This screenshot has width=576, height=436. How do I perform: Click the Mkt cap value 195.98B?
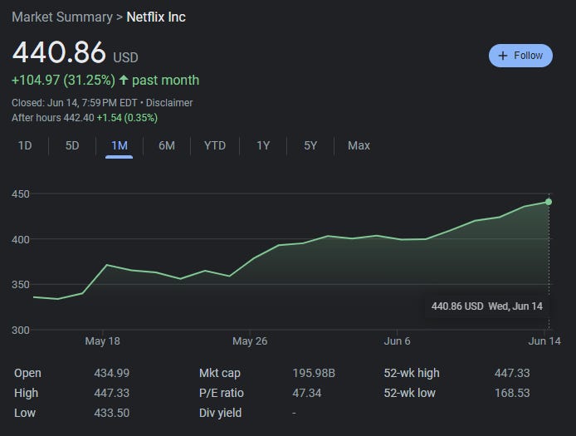point(314,373)
